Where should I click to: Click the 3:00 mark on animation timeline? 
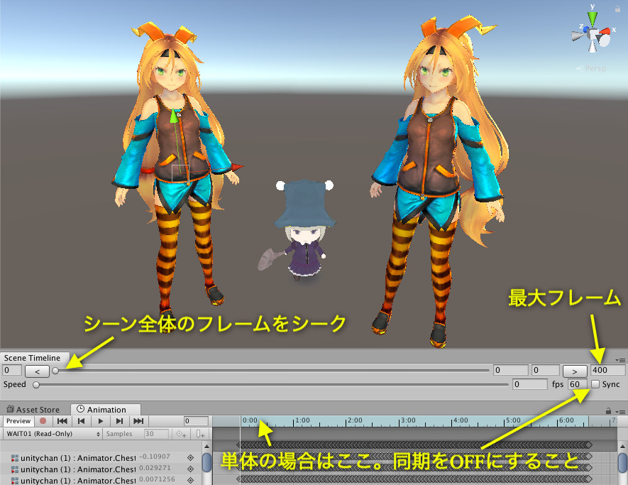coord(408,420)
